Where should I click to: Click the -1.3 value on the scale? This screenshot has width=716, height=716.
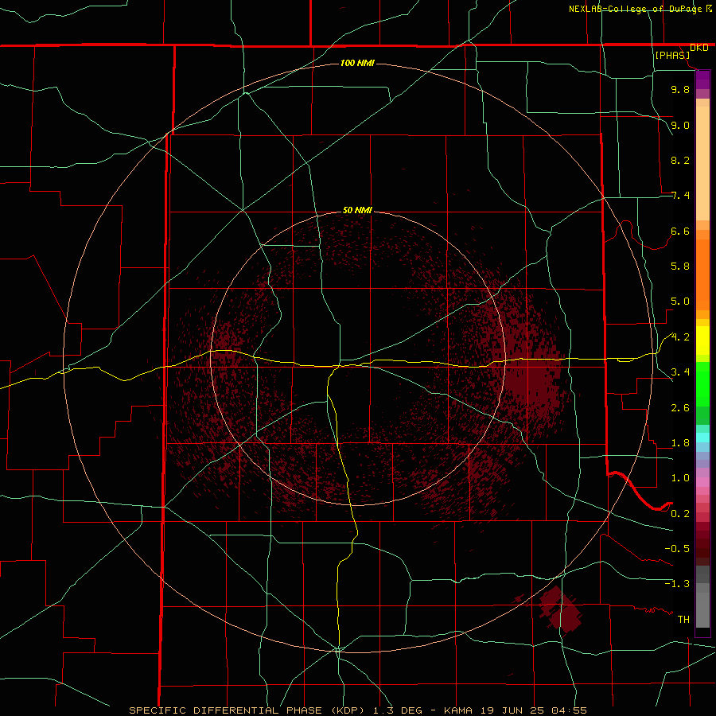click(x=677, y=584)
